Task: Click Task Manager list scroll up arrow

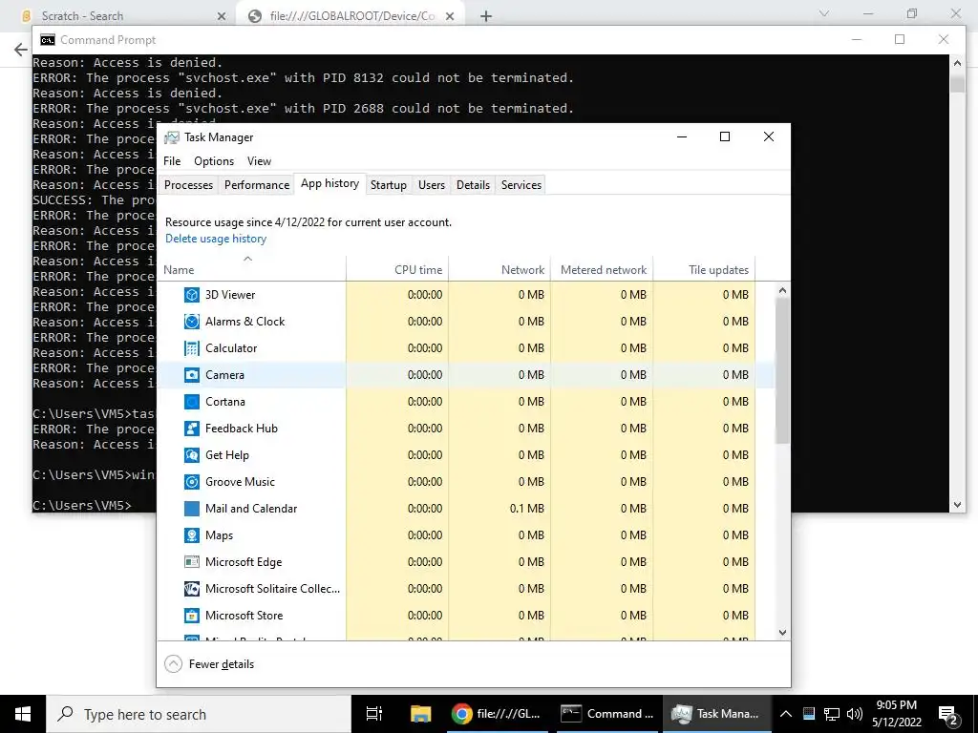Action: click(x=783, y=290)
